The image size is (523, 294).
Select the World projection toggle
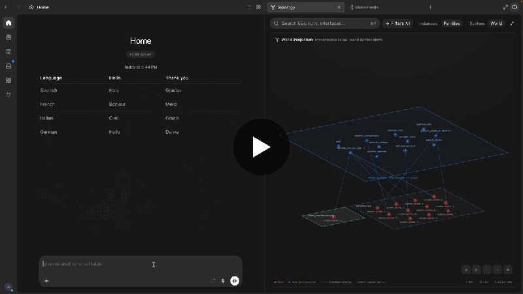point(496,24)
